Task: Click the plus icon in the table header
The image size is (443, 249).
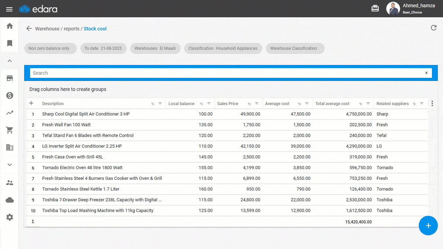Action: [x=31, y=103]
